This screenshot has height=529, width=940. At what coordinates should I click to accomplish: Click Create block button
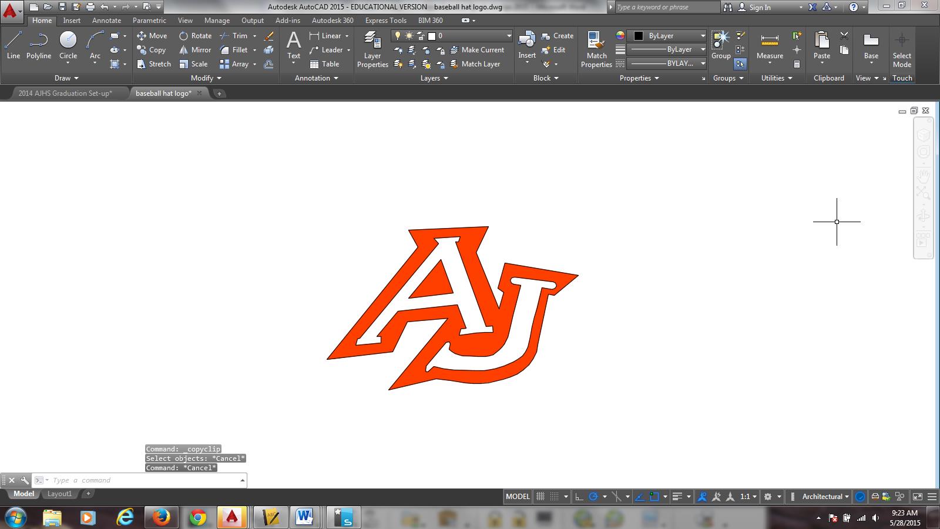pos(557,36)
